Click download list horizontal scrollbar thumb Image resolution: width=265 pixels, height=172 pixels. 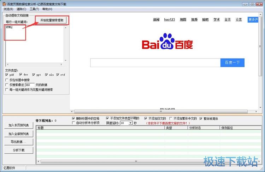click(136, 161)
